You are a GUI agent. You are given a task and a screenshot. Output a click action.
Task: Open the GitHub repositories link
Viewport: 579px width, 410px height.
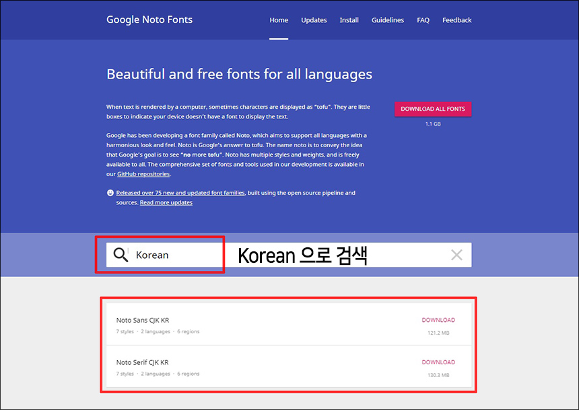point(143,174)
